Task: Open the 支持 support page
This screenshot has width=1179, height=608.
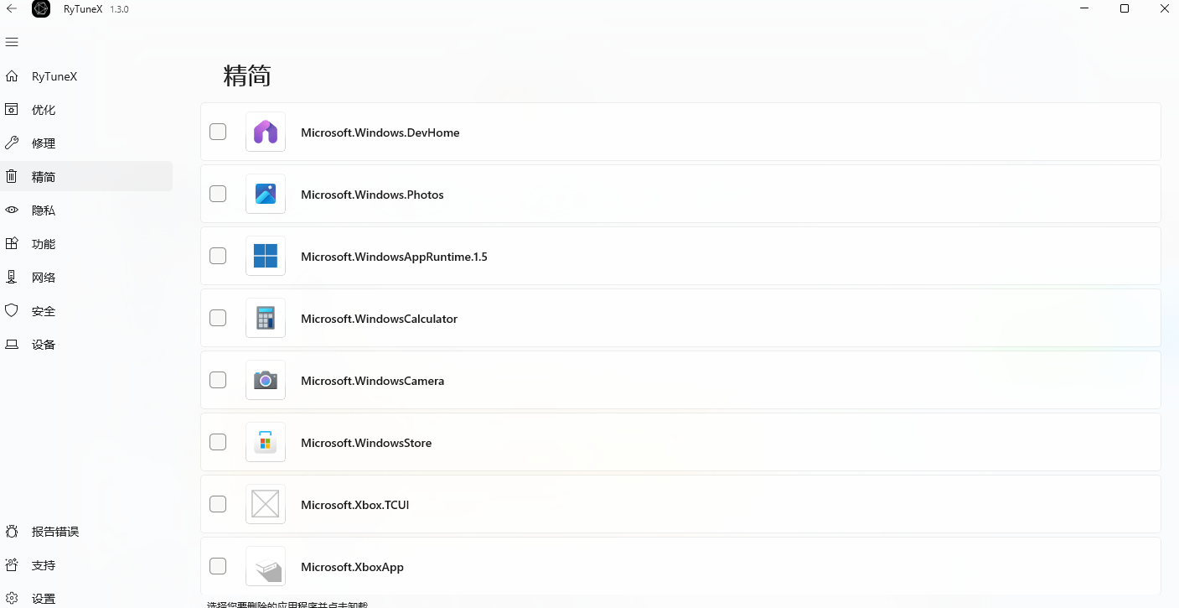Action: pyautogui.click(x=44, y=565)
